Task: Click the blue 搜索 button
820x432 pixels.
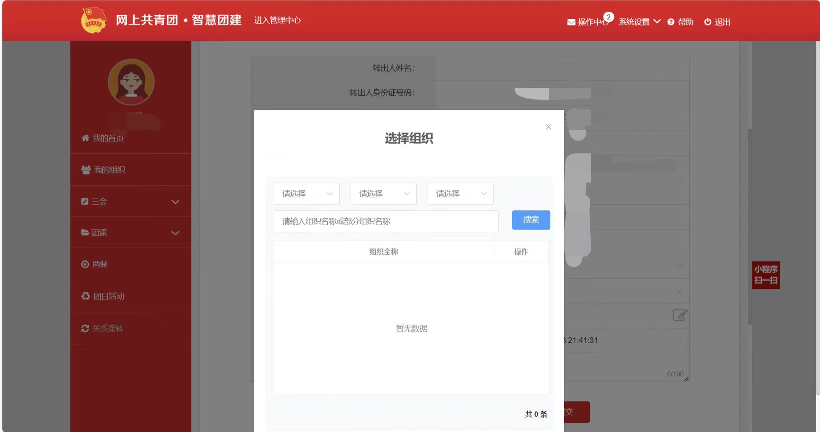Action: [531, 220]
